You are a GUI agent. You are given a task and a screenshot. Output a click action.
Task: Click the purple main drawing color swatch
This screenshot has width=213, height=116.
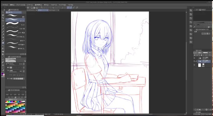(x=2, y=73)
